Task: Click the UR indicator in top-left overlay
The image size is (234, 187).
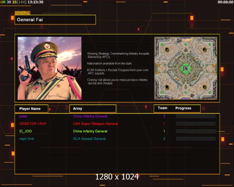Action: 3,2
